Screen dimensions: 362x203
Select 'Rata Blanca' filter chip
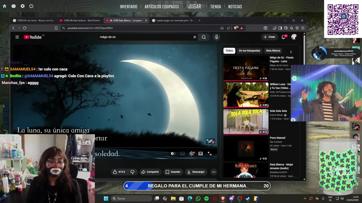(x=273, y=51)
